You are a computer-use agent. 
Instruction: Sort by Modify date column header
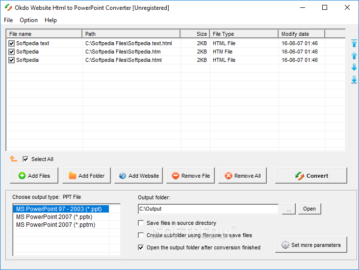(x=302, y=34)
